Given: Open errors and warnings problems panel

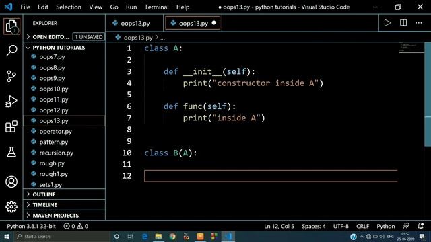Looking at the screenshot, I should click(76, 226).
